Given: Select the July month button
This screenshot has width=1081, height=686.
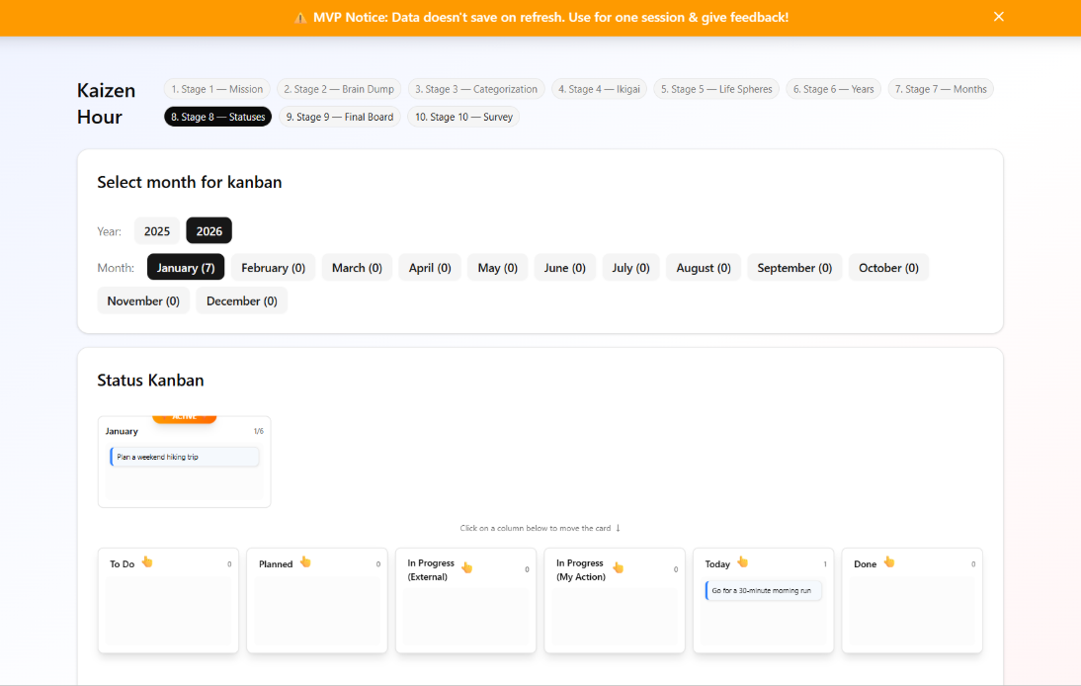Looking at the screenshot, I should pyautogui.click(x=630, y=267).
